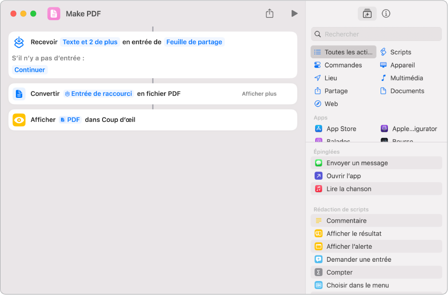Image resolution: width=448 pixels, height=295 pixels.
Task: Select the Lieu category
Action: pyautogui.click(x=325, y=78)
